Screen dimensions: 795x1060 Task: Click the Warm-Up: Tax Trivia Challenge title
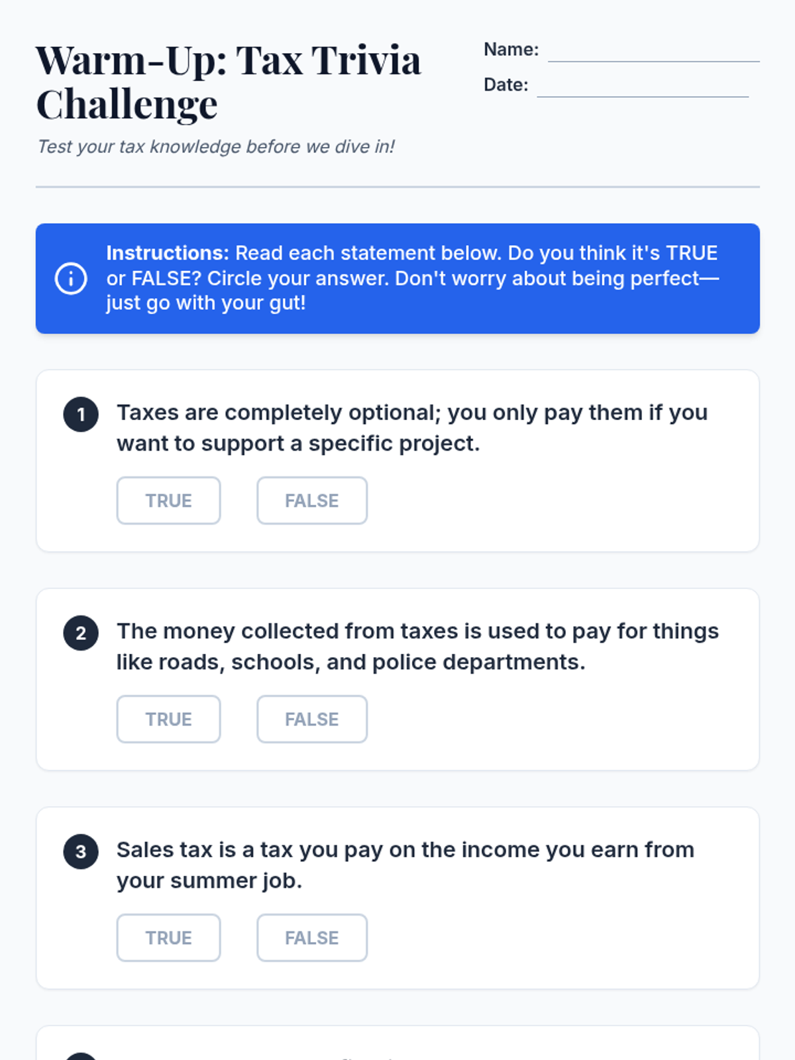coord(229,82)
